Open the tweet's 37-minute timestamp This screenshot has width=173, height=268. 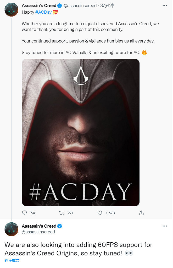107,6
